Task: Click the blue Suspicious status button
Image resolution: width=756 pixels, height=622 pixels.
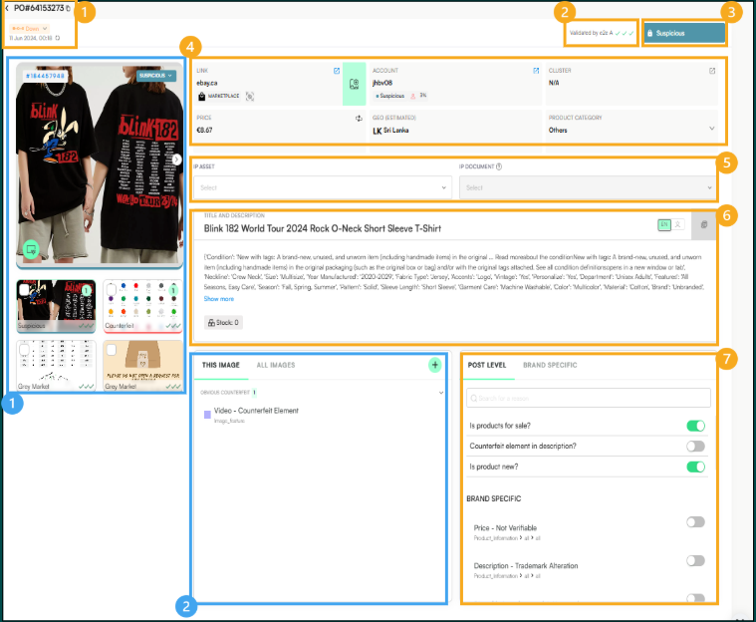Action: (x=684, y=33)
